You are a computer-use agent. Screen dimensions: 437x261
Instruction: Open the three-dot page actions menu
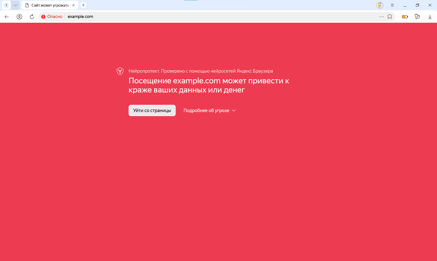pyautogui.click(x=382, y=17)
